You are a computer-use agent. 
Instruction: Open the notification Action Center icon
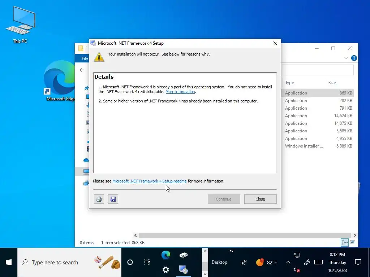click(358, 262)
